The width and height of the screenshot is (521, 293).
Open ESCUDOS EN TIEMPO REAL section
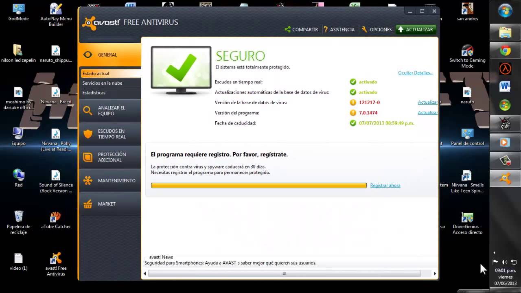pyautogui.click(x=110, y=134)
